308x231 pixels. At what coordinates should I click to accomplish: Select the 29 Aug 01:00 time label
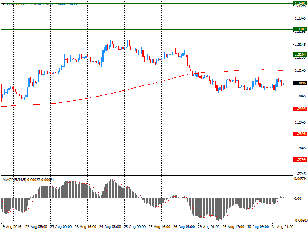209,227
